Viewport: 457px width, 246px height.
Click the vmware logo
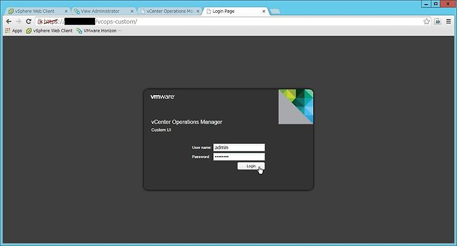(x=162, y=96)
